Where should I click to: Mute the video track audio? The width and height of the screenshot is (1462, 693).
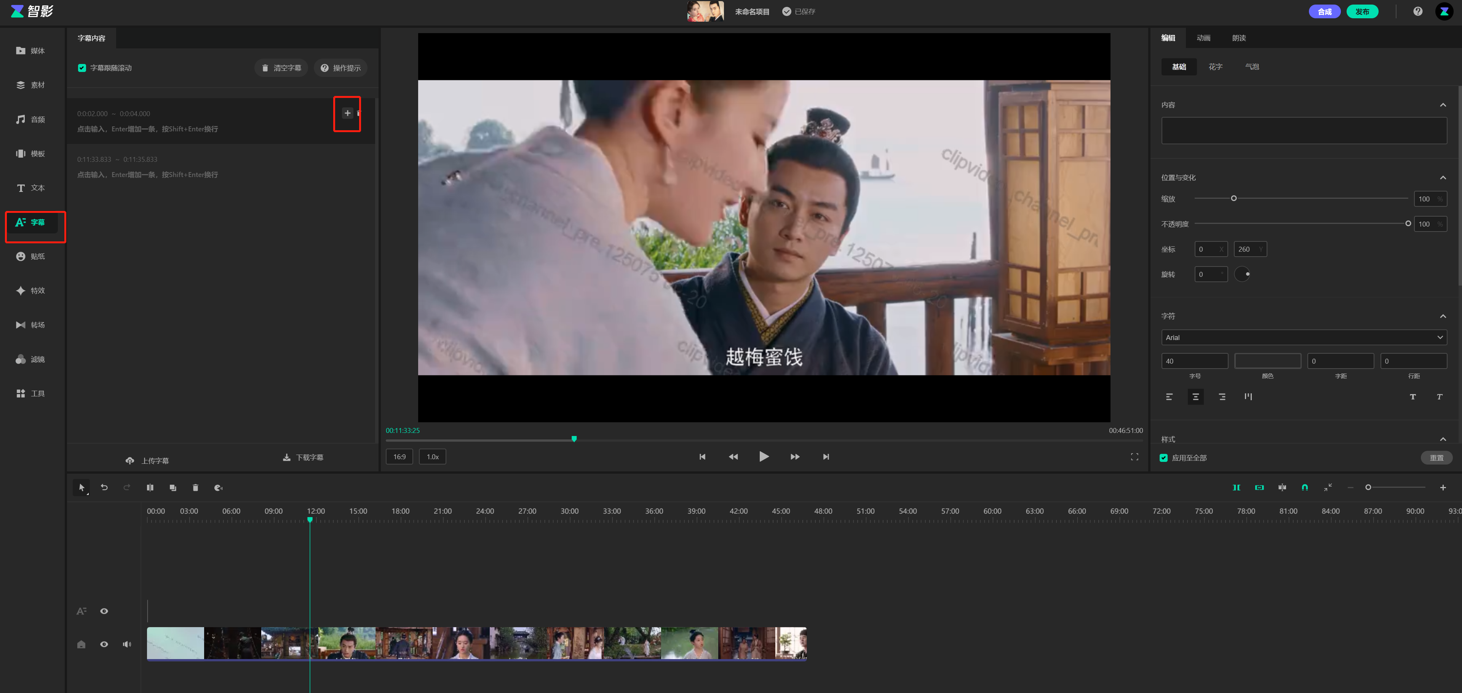click(126, 644)
